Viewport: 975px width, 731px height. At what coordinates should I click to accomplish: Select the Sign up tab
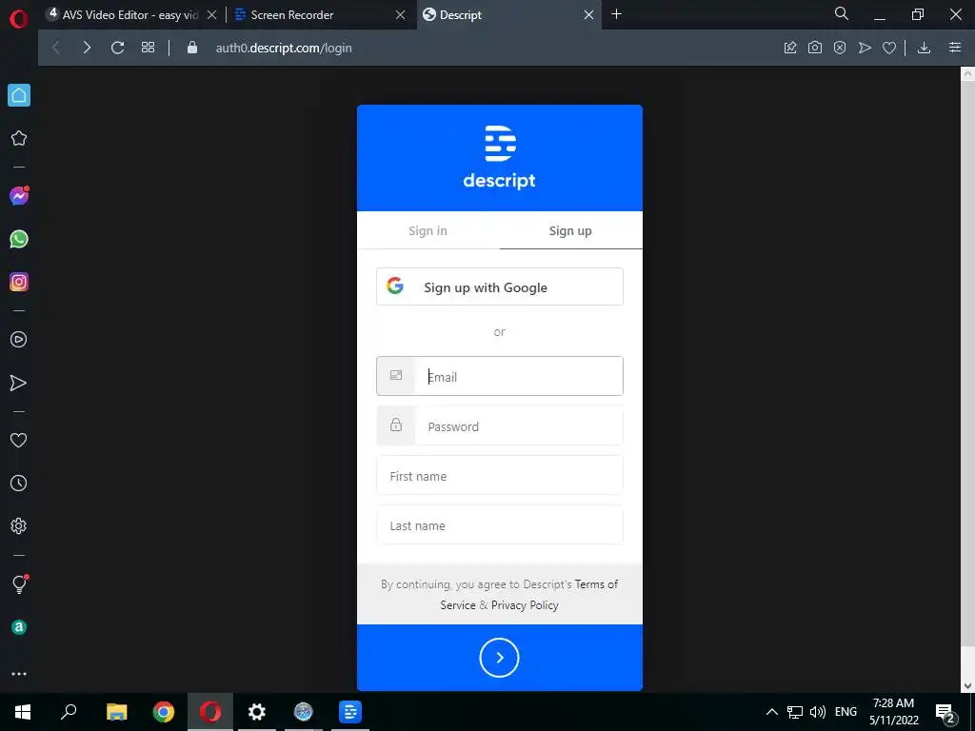tap(571, 230)
